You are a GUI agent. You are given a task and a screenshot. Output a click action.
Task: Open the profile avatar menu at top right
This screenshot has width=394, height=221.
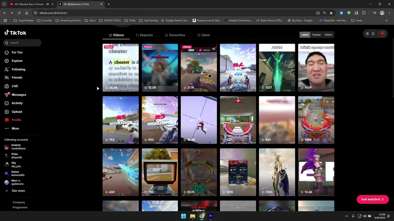coord(382,34)
